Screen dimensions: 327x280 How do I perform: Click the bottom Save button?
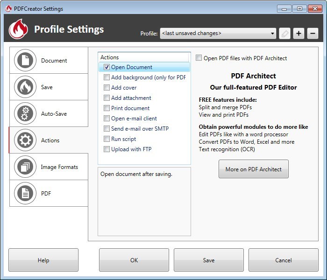(208, 260)
